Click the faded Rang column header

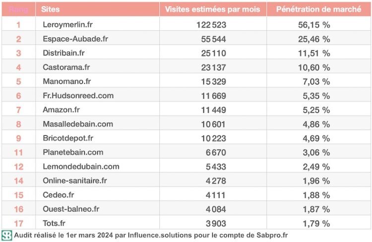pyautogui.click(x=18, y=9)
